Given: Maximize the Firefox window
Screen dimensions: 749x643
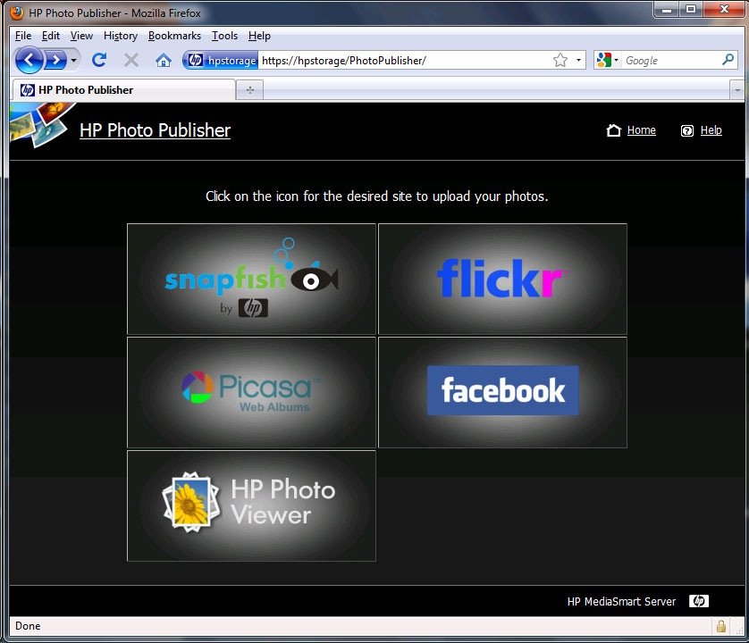Looking at the screenshot, I should [691, 9].
